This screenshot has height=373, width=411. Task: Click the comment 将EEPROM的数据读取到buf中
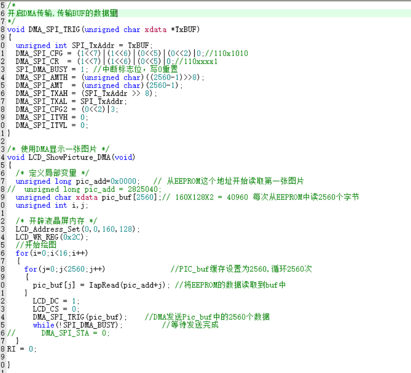pos(230,285)
